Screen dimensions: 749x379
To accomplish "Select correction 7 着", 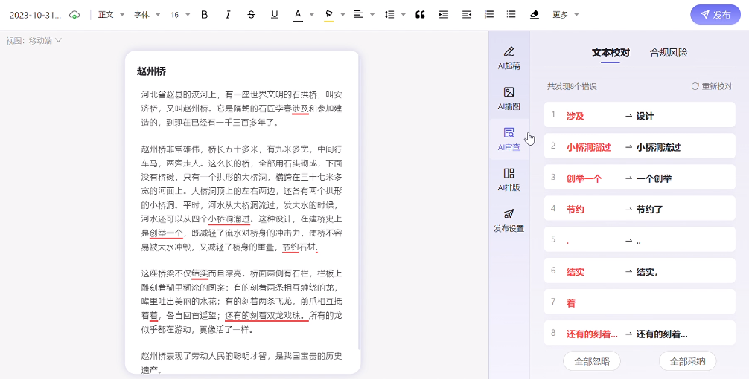I will click(x=639, y=302).
